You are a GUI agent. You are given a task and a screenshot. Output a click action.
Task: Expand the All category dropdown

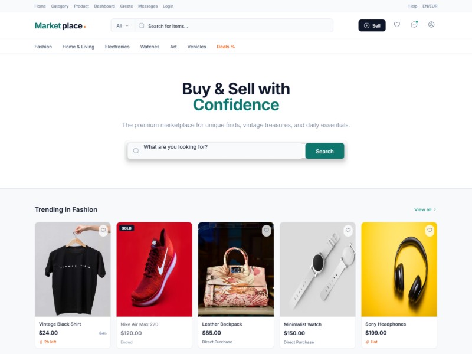tap(123, 26)
